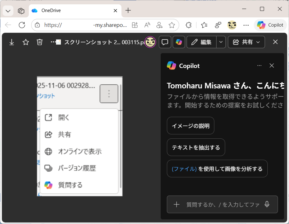Click the Copilot logo in pane header

(x=171, y=66)
